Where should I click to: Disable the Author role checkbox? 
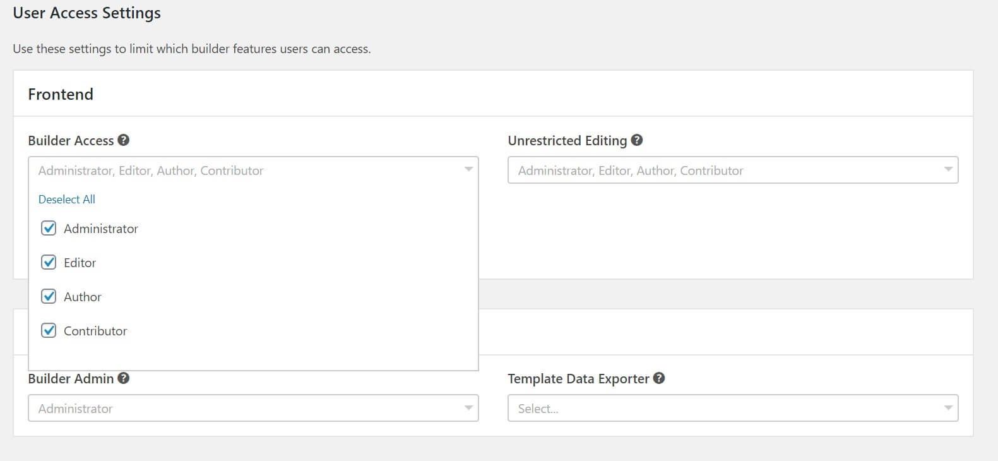49,297
